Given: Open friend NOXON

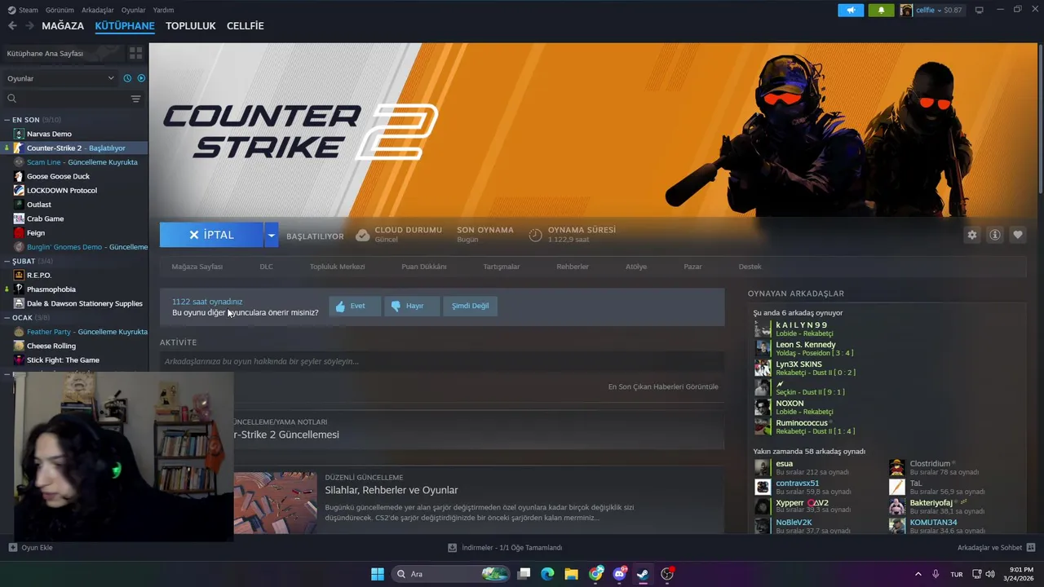Looking at the screenshot, I should click(790, 403).
